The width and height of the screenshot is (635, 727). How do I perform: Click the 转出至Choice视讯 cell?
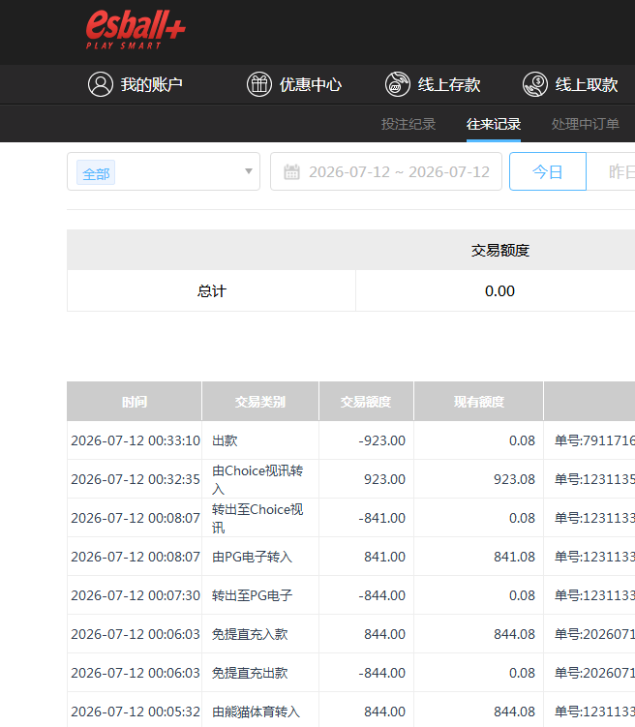260,518
